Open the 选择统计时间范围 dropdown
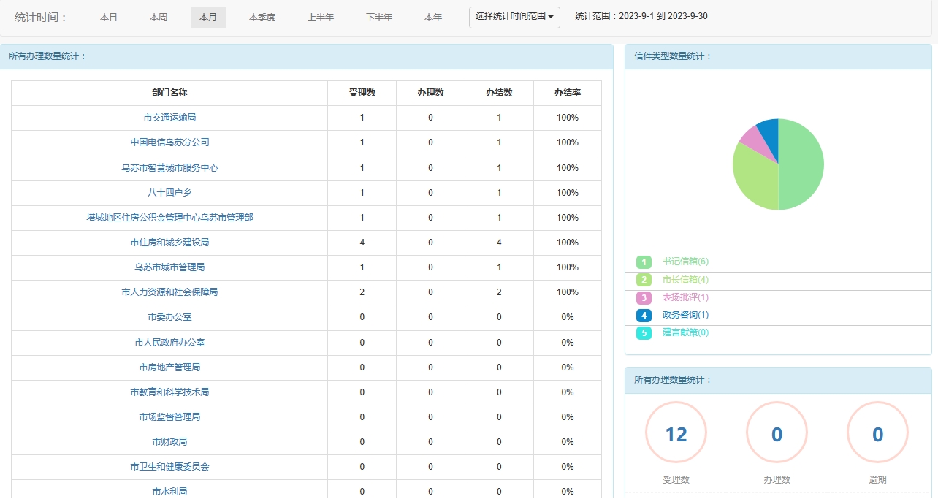 514,17
